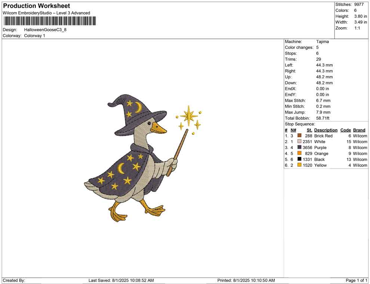Click the Left value '44.3 mm'
370x284 pixels.
324,65
